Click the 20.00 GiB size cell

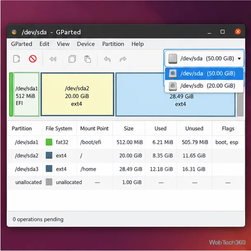[x=130, y=156]
